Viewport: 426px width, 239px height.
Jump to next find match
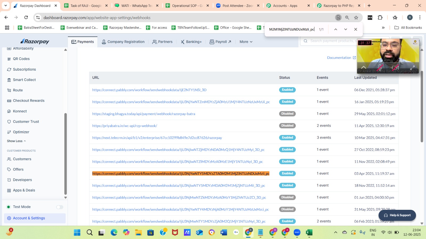coord(346,29)
